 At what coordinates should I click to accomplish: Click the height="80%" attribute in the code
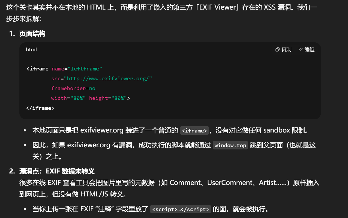[x=108, y=98]
